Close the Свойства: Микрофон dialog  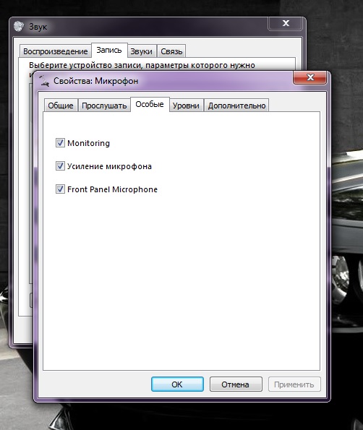tap(310, 77)
